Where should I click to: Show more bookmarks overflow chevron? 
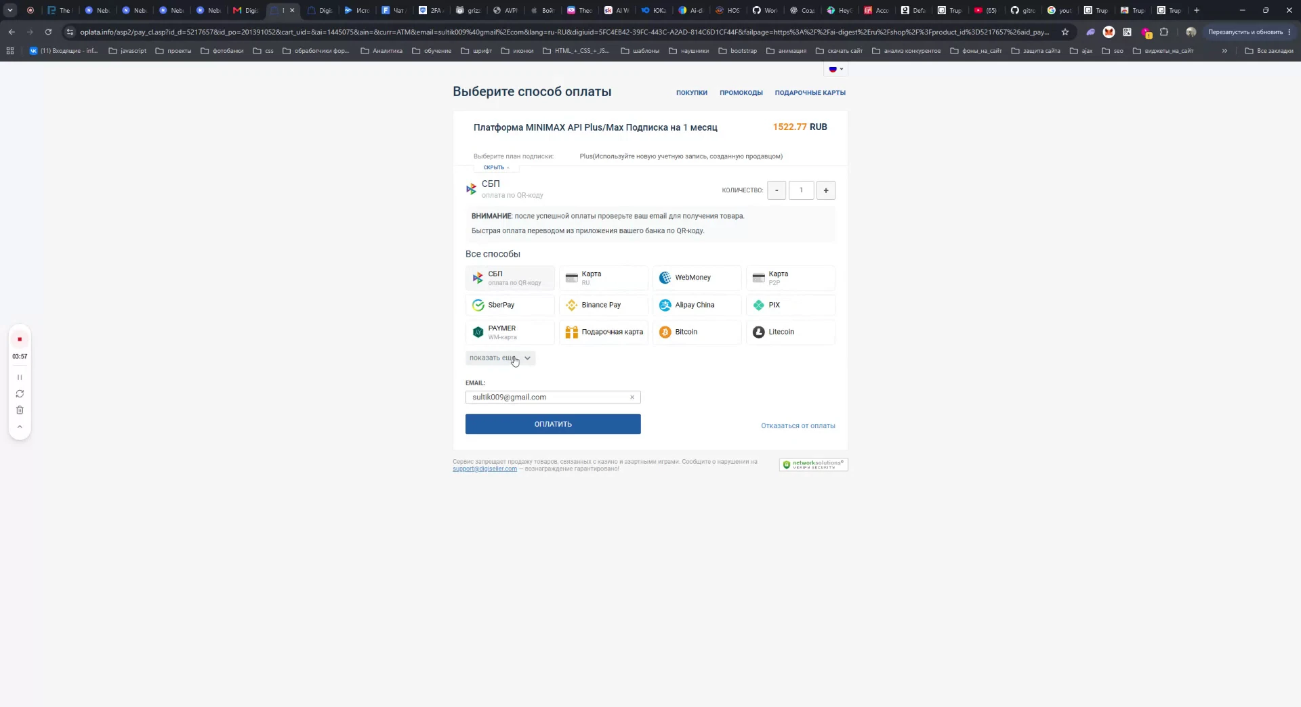point(1224,51)
